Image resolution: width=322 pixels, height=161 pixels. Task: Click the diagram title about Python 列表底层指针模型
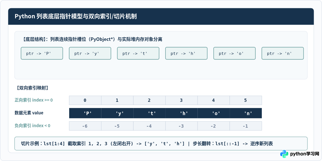point(76,17)
